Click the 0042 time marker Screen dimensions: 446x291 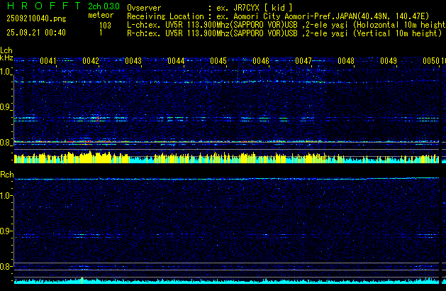click(x=91, y=62)
